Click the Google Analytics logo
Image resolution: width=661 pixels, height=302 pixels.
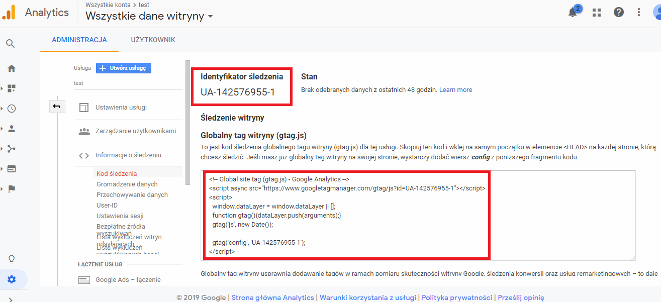[9, 12]
